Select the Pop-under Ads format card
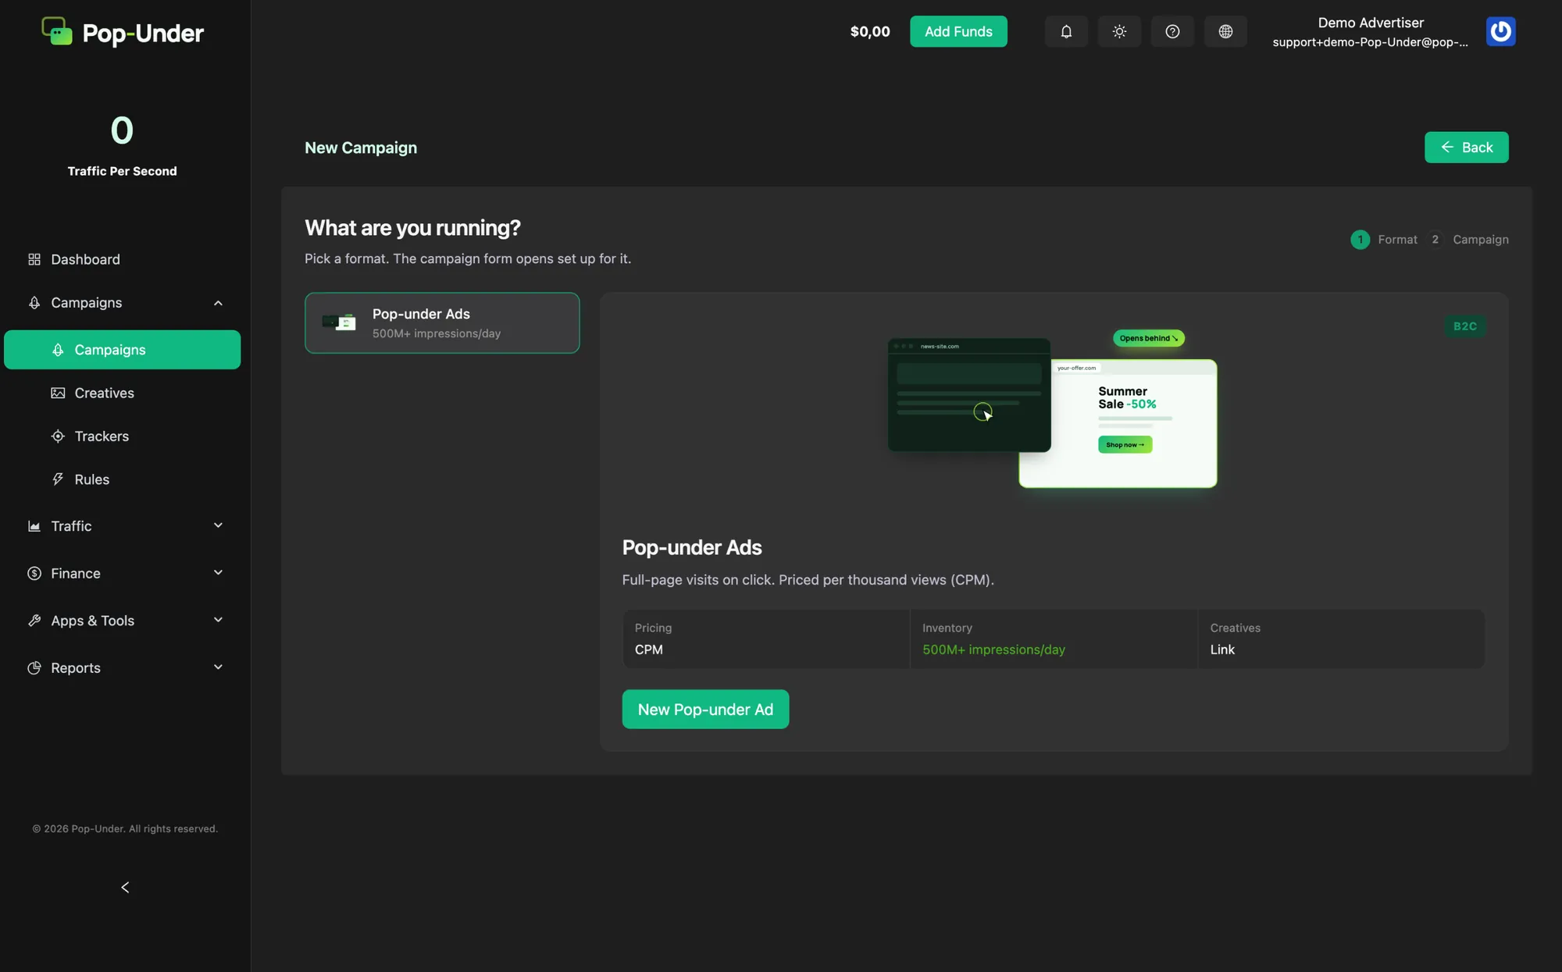Image resolution: width=1562 pixels, height=972 pixels. (442, 322)
